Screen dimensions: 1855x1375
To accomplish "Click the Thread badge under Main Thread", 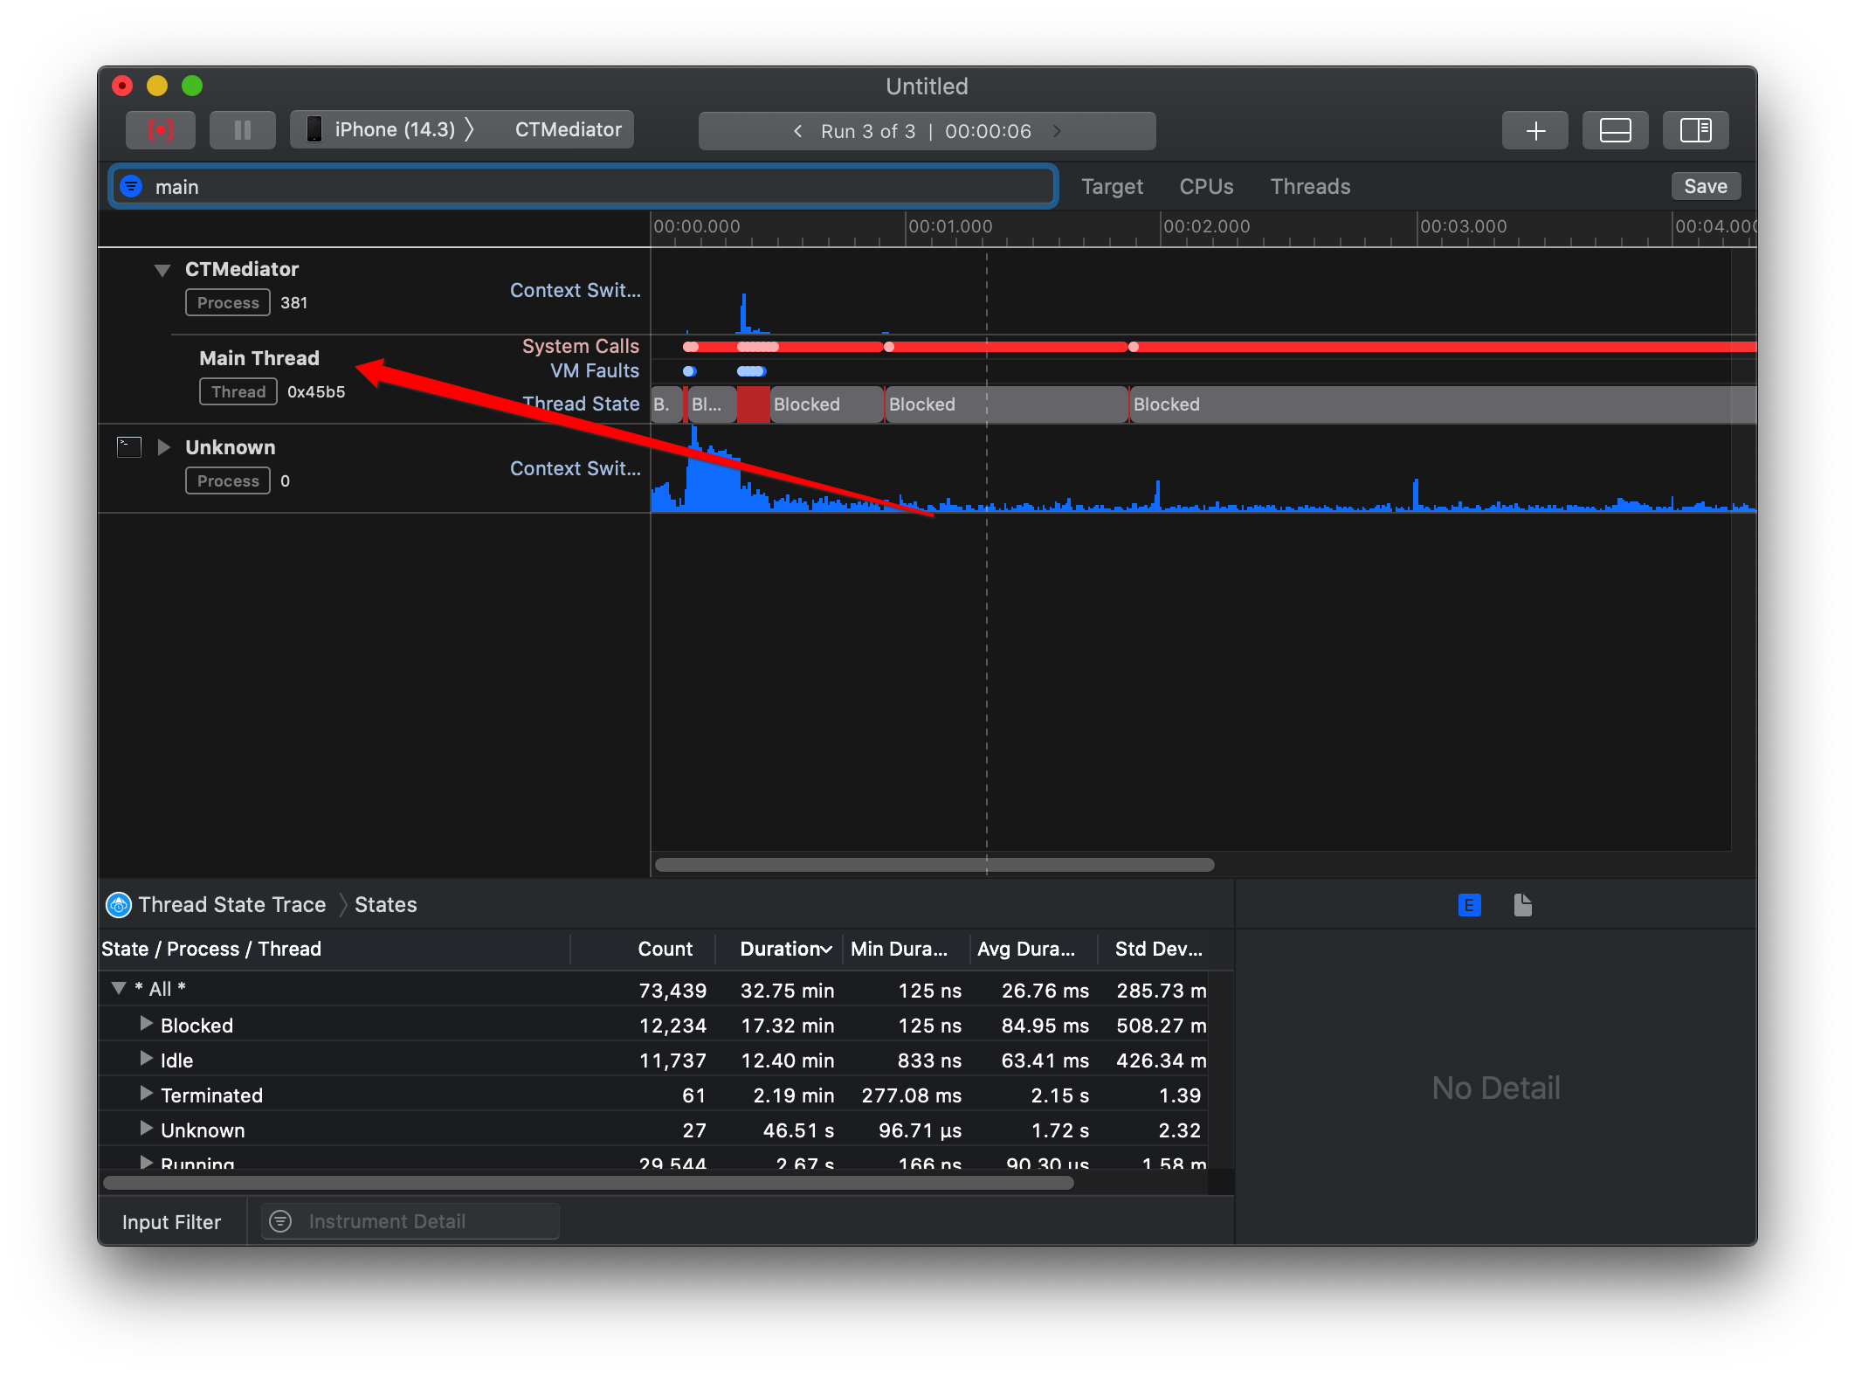I will click(238, 392).
